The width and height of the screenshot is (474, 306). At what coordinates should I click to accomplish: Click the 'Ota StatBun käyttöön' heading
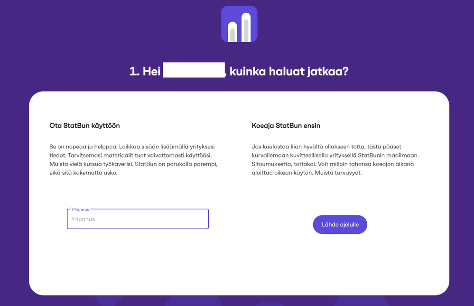(84, 126)
